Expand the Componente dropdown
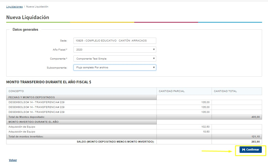This screenshot has height=166, width=268. (115, 59)
